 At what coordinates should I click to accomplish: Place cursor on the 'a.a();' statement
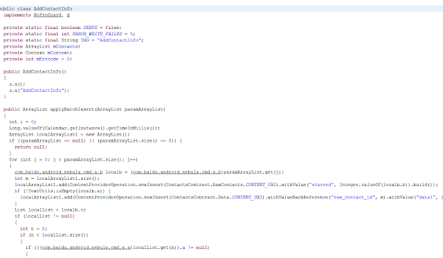[17, 84]
